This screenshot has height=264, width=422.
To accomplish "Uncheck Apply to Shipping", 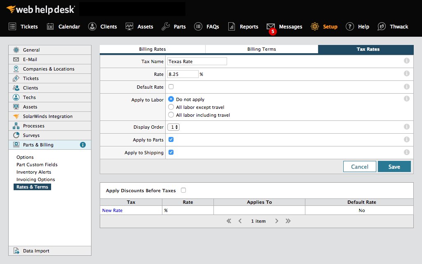I will 171,153.
